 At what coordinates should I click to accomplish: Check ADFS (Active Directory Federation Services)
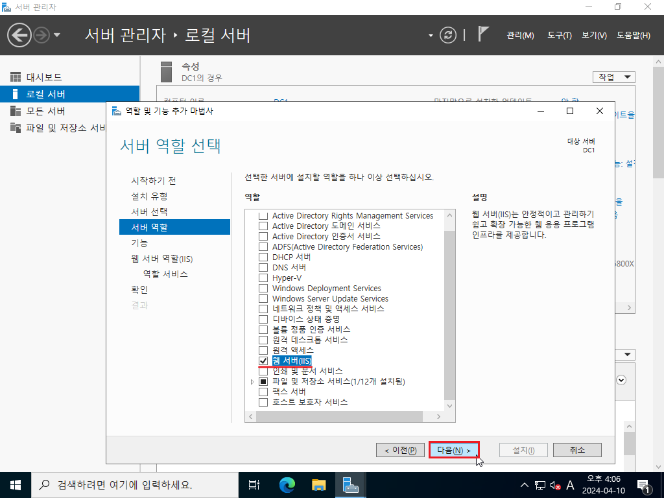click(x=263, y=246)
